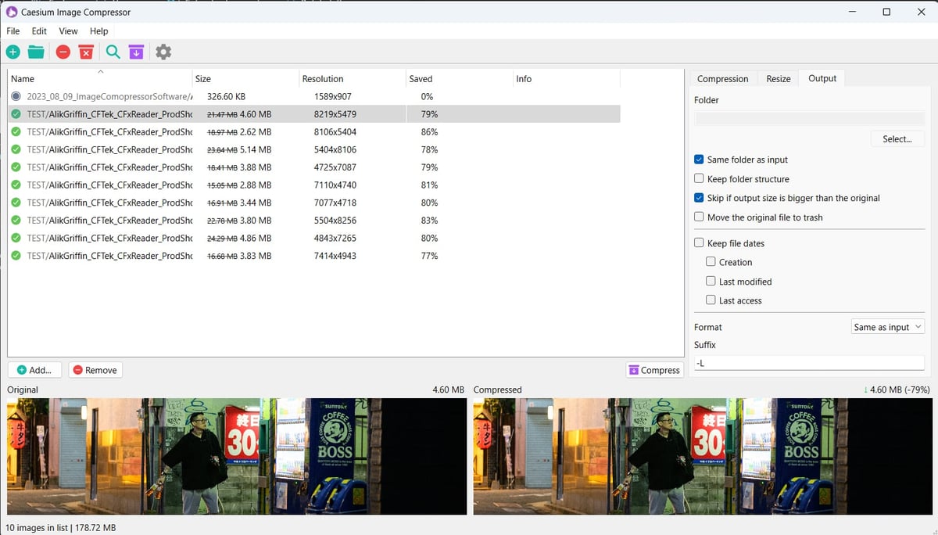Uncheck Same folder as input
Screen dimensions: 938x535
[x=699, y=160]
